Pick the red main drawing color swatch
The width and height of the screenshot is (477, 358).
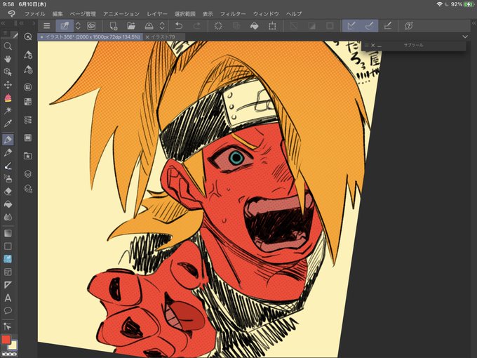[x=6, y=340]
